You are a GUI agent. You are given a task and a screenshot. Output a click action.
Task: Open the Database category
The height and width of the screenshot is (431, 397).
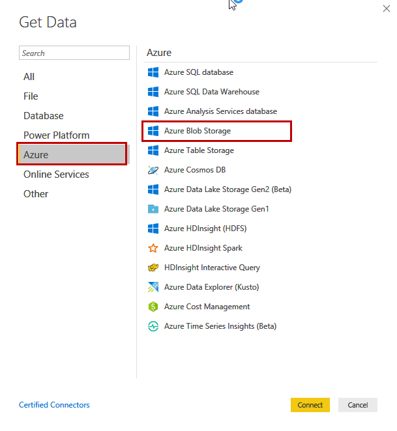[44, 116]
